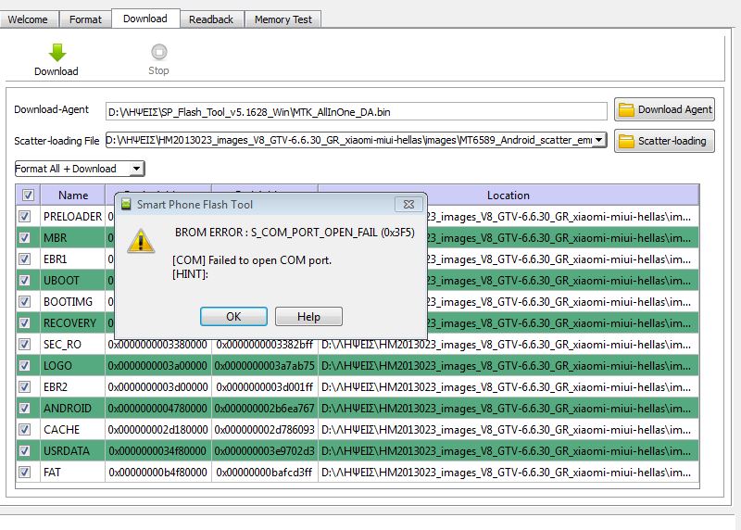Untick the CACHE partition checkbox
This screenshot has height=530, width=741.
pyautogui.click(x=25, y=429)
